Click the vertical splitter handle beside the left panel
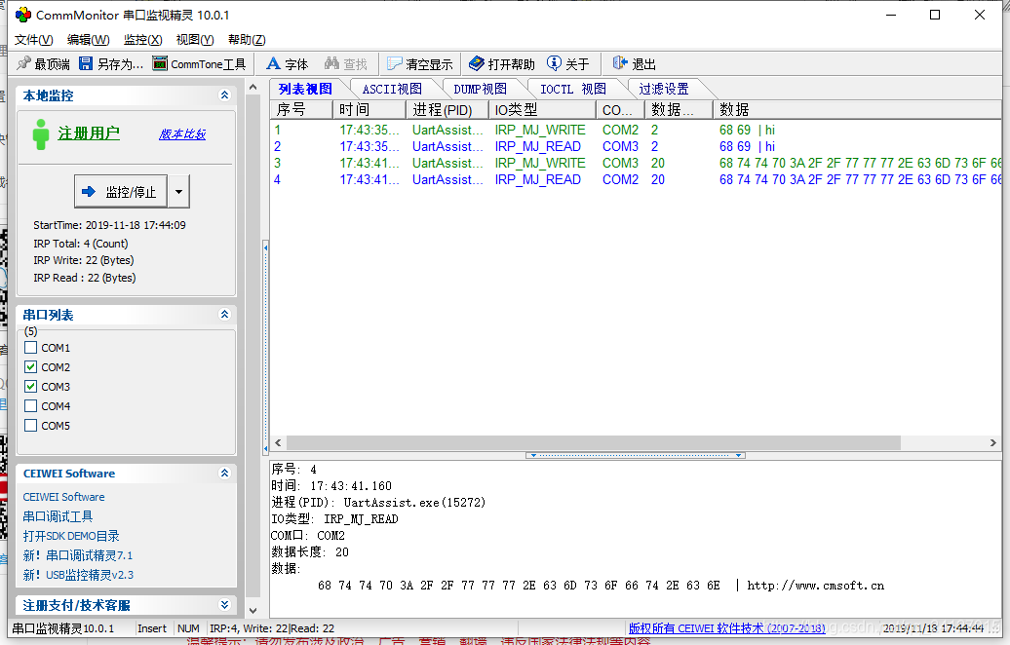The width and height of the screenshot is (1010, 645). (265, 348)
